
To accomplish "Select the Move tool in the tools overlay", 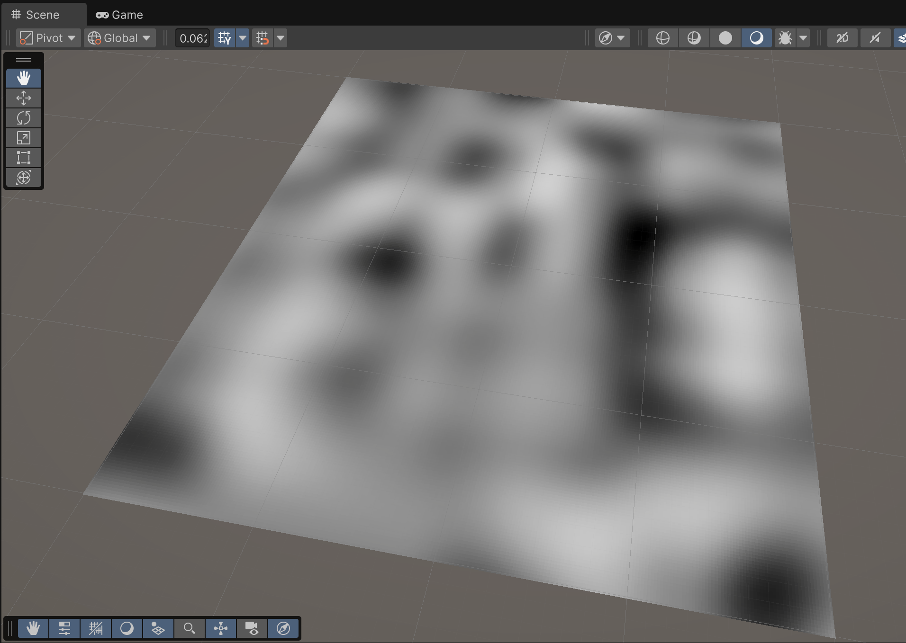I will tap(24, 98).
